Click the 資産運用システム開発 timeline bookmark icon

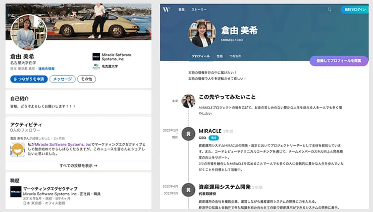click(x=188, y=190)
